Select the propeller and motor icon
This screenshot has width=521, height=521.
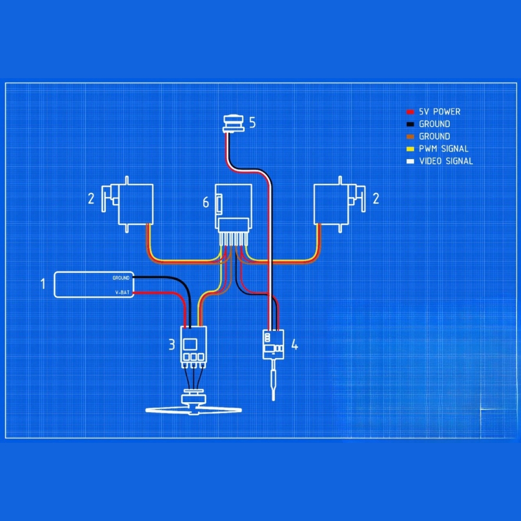[193, 403]
